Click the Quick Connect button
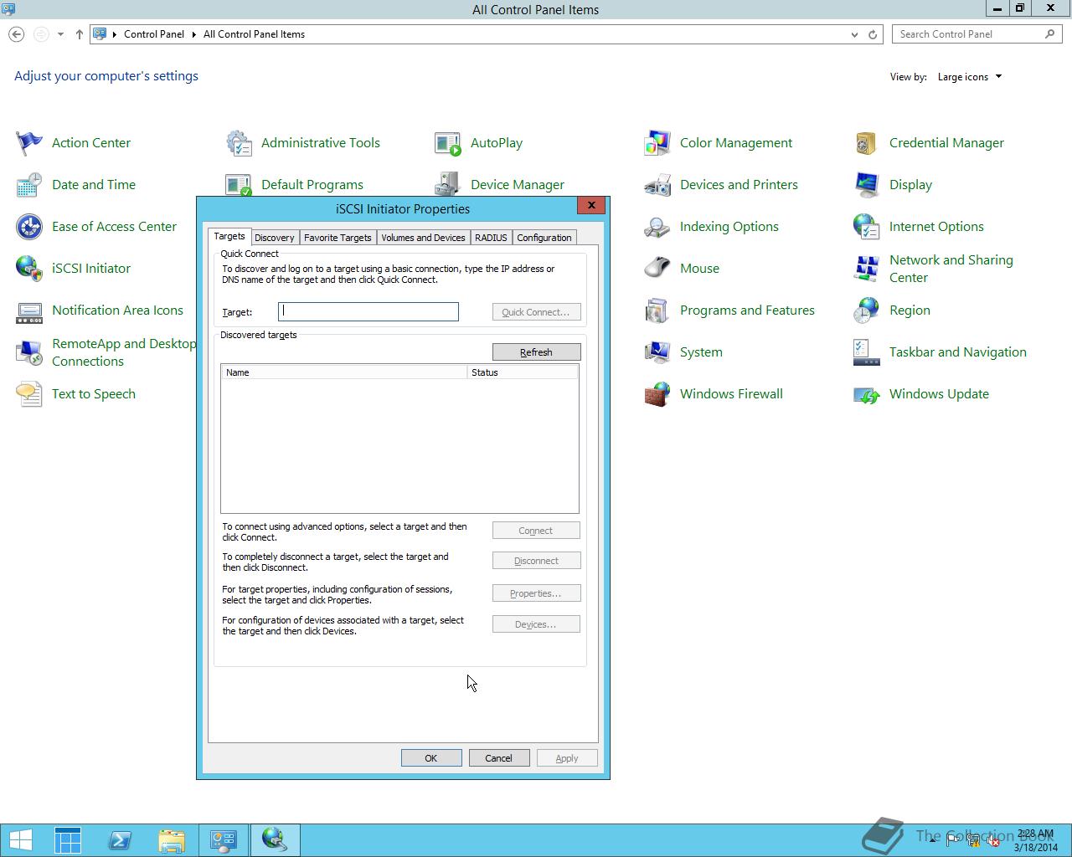Viewport: 1072px width, 857px height. pos(536,312)
